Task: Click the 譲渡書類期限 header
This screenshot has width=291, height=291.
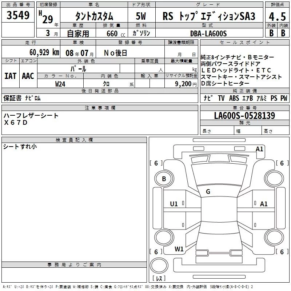Action: click(x=181, y=42)
